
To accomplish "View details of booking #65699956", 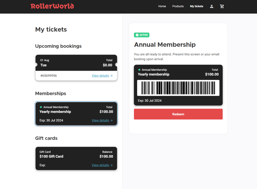I will [x=100, y=76].
